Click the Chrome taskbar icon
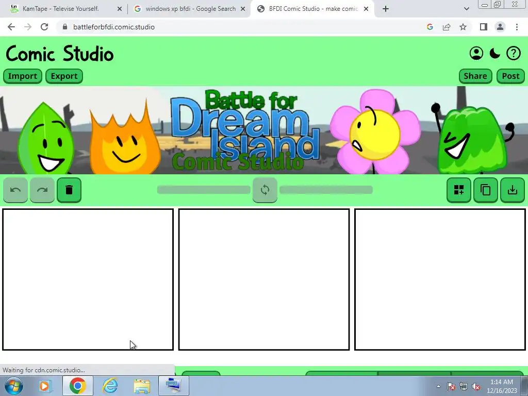The height and width of the screenshot is (396, 528). point(77,386)
